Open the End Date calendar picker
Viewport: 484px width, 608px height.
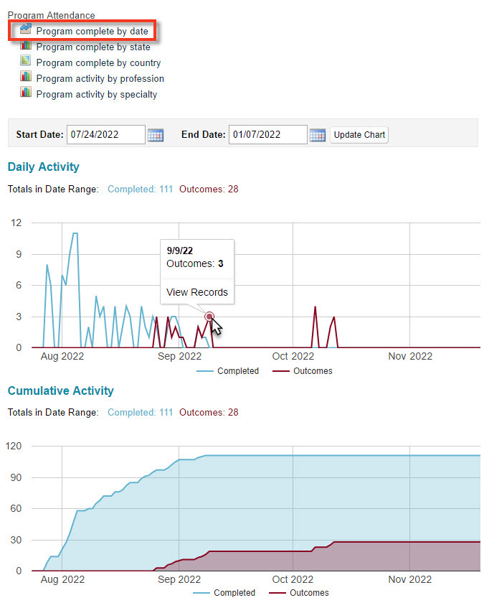click(318, 135)
